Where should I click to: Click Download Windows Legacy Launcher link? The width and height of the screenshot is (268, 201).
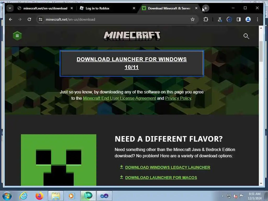pos(168,167)
